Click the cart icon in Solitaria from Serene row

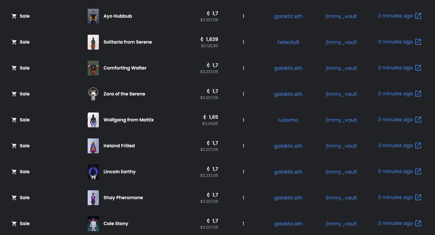(14, 42)
